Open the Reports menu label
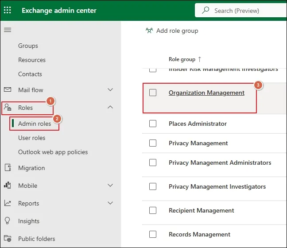Image resolution: width=287 pixels, height=248 pixels. 28,203
